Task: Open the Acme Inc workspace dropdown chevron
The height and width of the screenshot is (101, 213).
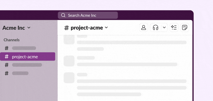Action: pyautogui.click(x=29, y=28)
